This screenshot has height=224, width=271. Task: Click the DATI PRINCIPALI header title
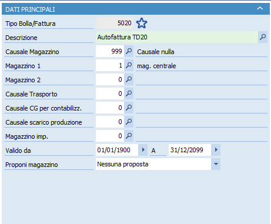coord(30,9)
